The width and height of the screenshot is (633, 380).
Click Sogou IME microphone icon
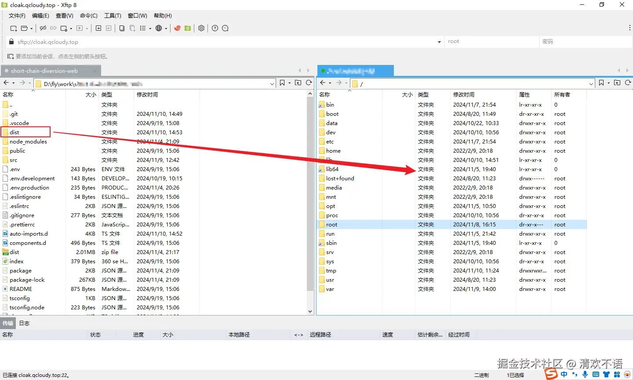(585, 374)
